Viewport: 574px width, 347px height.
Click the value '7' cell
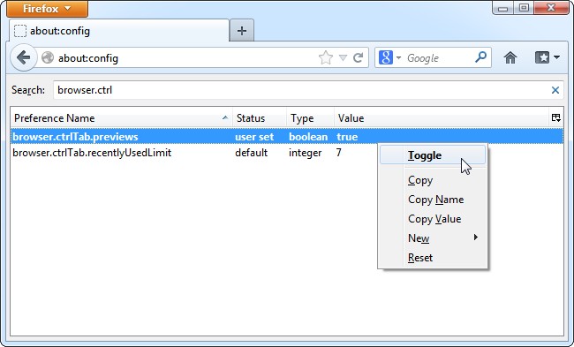338,153
